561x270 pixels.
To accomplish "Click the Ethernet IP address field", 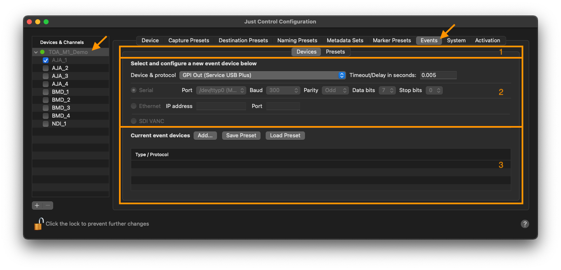I will point(221,106).
